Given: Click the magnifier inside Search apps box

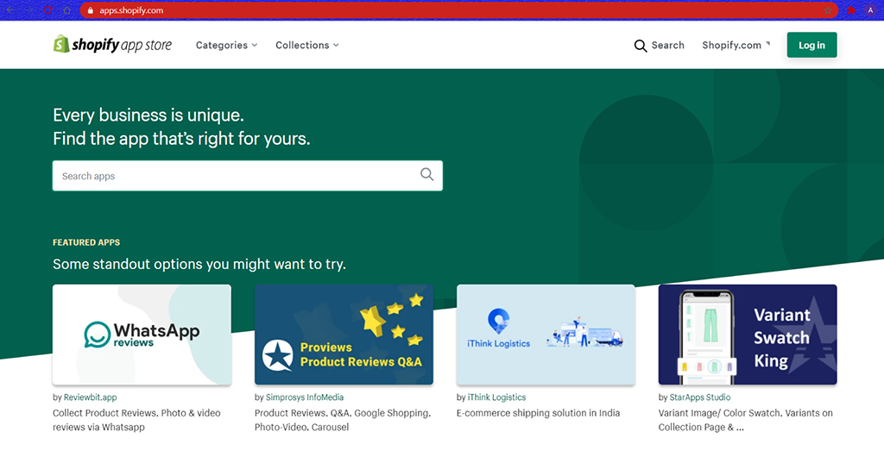Looking at the screenshot, I should (x=426, y=174).
